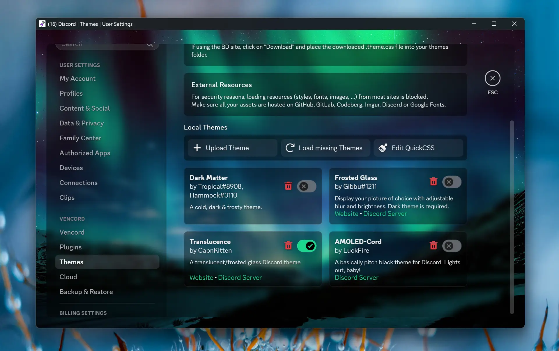This screenshot has width=559, height=351.
Task: Open Translucence Discord Server link
Action: (240, 278)
